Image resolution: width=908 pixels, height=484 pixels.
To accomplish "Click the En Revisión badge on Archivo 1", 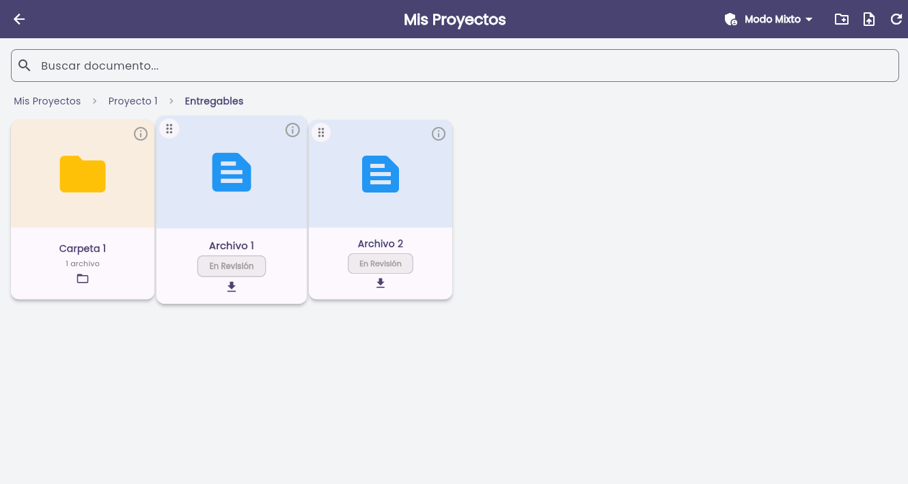I will point(232,266).
